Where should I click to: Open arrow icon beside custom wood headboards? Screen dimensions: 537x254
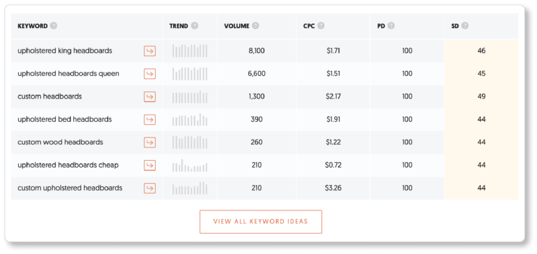[x=150, y=142]
